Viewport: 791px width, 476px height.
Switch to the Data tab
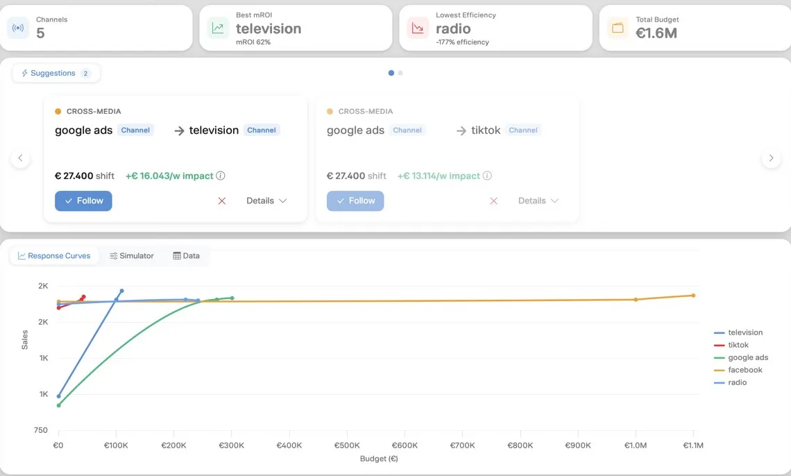click(x=186, y=255)
